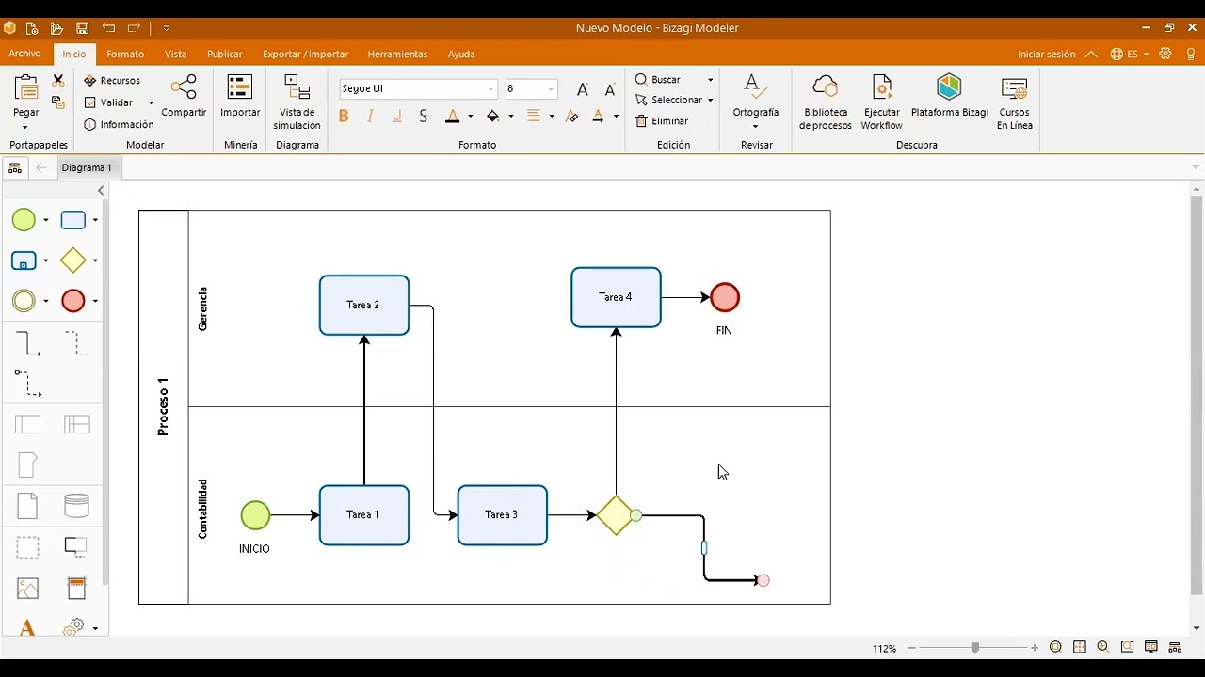Choose the dashed Association connector tool
Viewport: 1205px width, 677px height.
click(77, 343)
